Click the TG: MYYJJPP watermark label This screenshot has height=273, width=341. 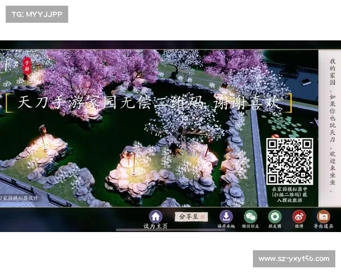pos(36,14)
